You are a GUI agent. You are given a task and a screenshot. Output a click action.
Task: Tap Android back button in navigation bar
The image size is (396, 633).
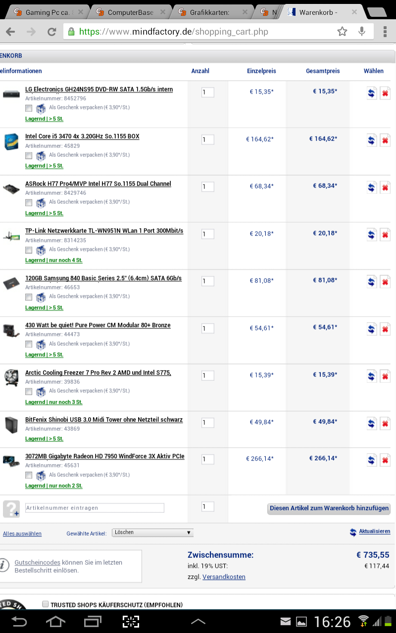click(19, 621)
